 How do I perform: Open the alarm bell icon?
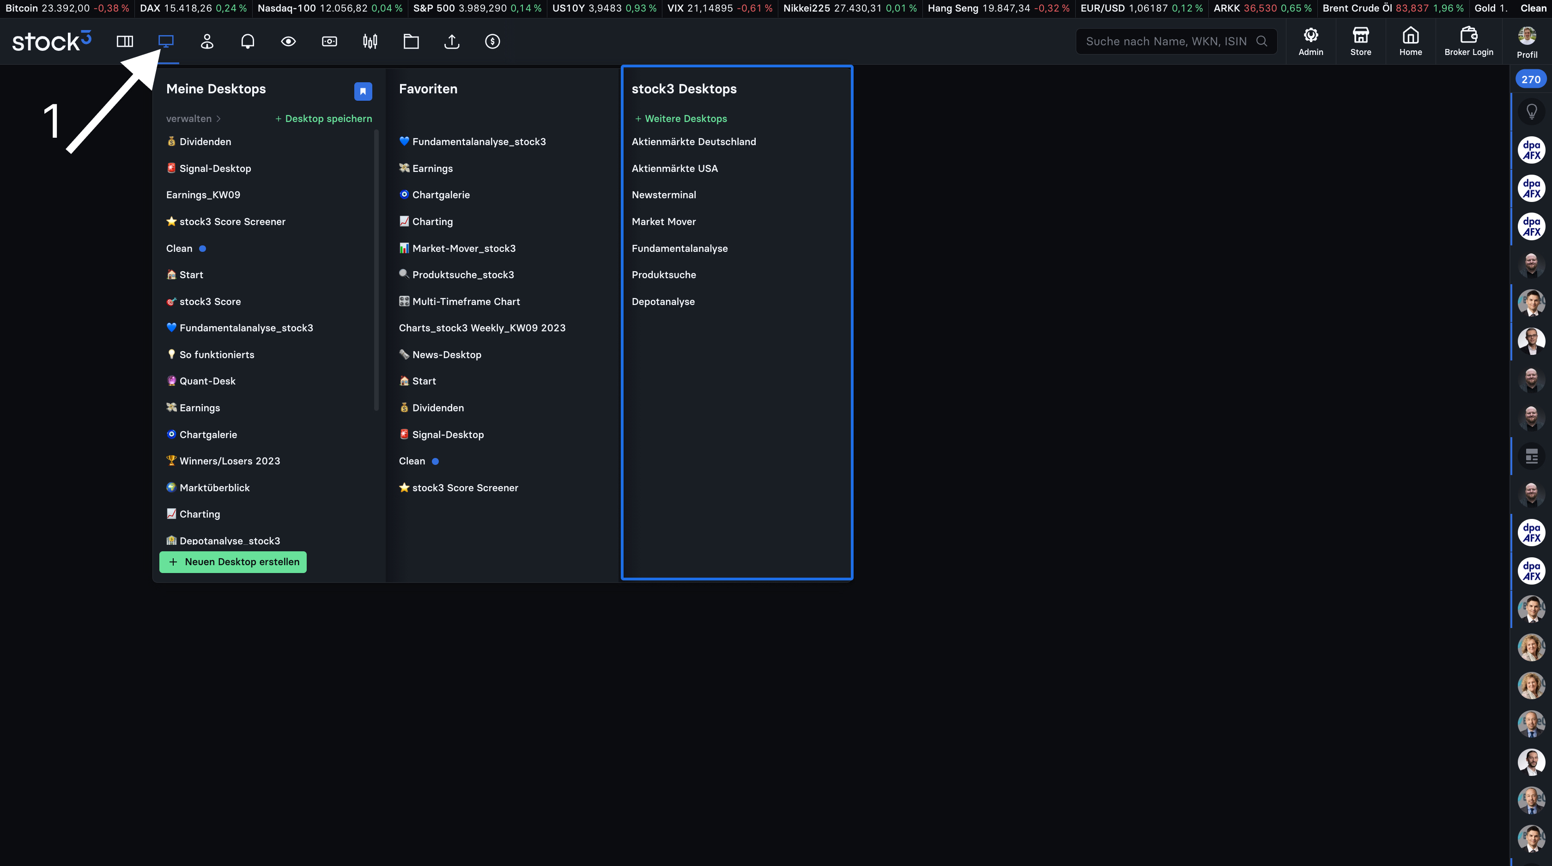coord(248,42)
